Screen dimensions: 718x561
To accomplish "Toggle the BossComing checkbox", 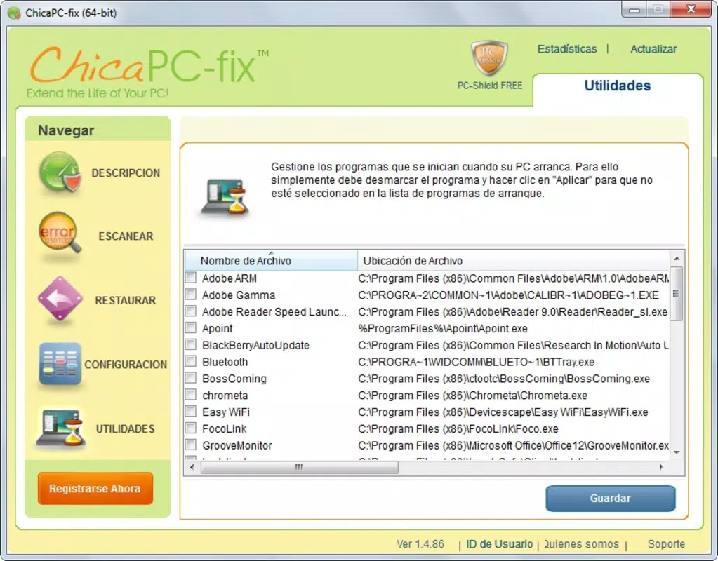I will point(190,378).
